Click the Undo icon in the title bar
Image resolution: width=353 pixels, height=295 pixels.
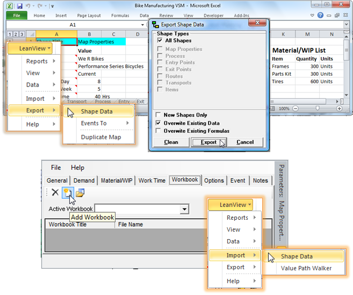(x=28, y=6)
